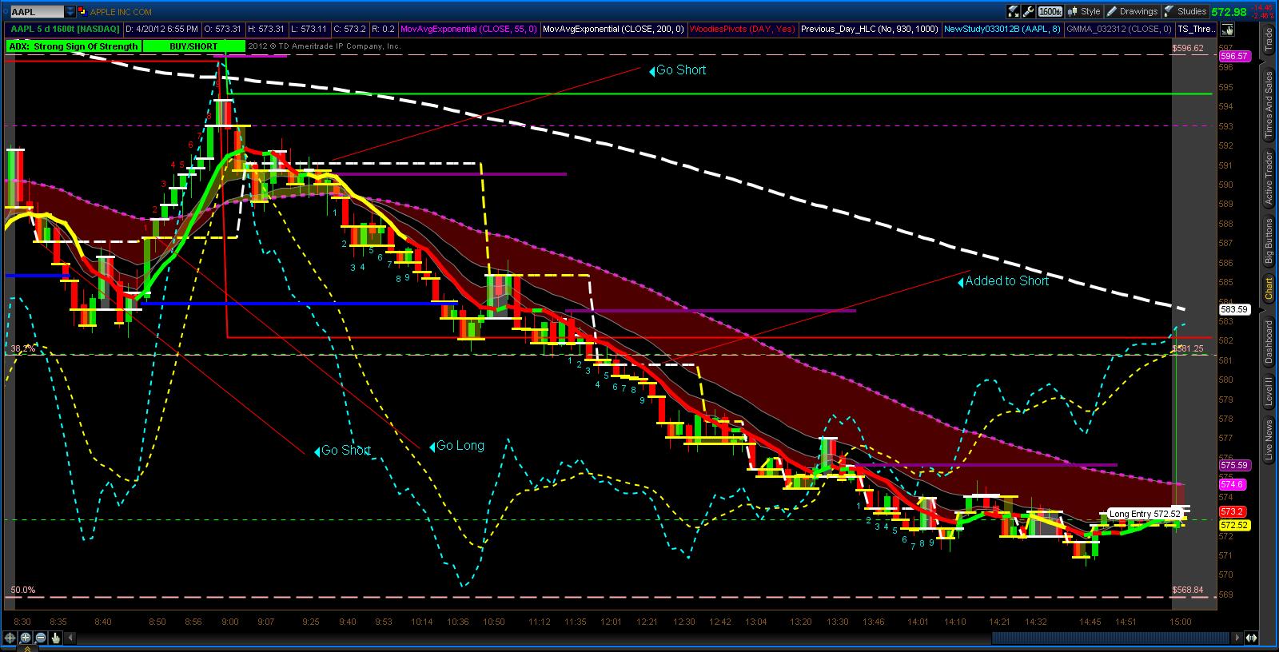Select the GMMA_032312 (CLOSE, 0) study label
The height and width of the screenshot is (652, 1279).
coord(1119,30)
